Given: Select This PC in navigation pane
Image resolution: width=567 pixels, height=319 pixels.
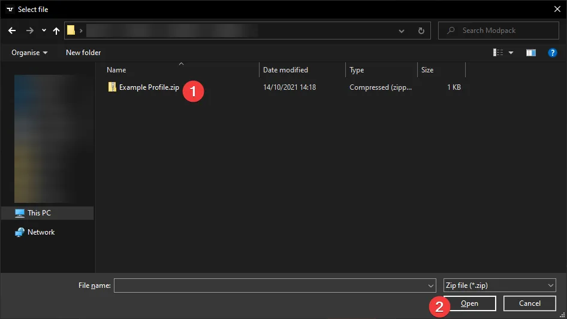Looking at the screenshot, I should click(x=47, y=213).
